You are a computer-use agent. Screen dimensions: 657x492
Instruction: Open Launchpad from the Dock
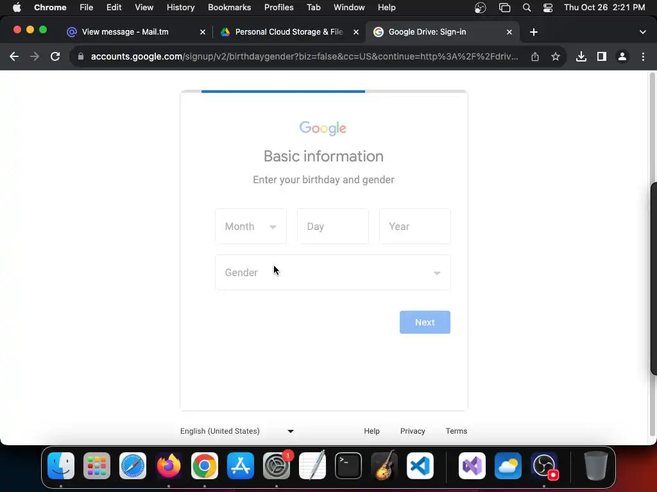coord(97,466)
